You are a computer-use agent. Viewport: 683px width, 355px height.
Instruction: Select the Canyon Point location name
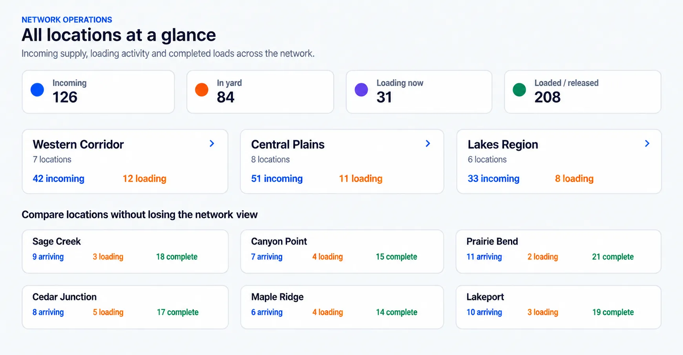pyautogui.click(x=279, y=241)
